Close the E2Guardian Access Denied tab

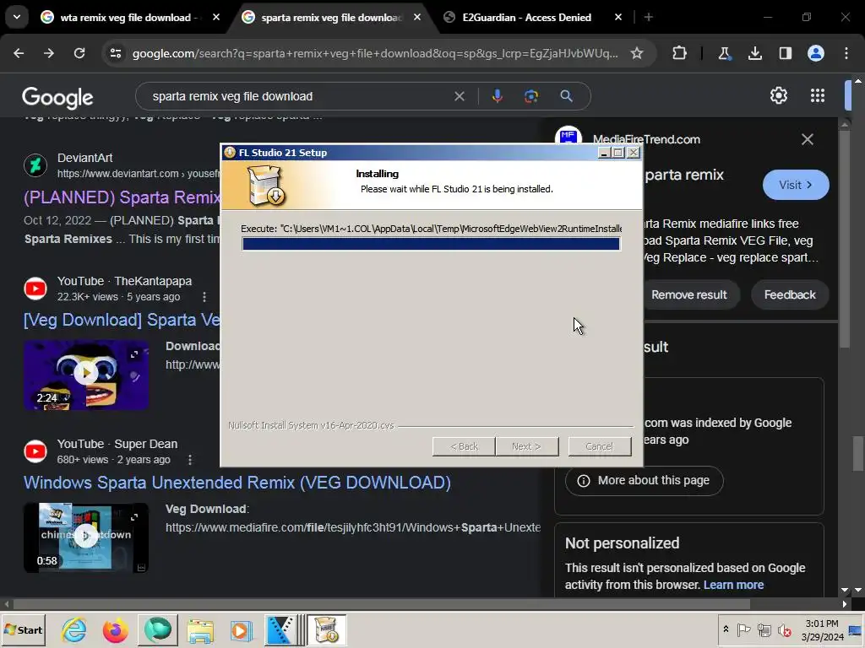point(618,17)
